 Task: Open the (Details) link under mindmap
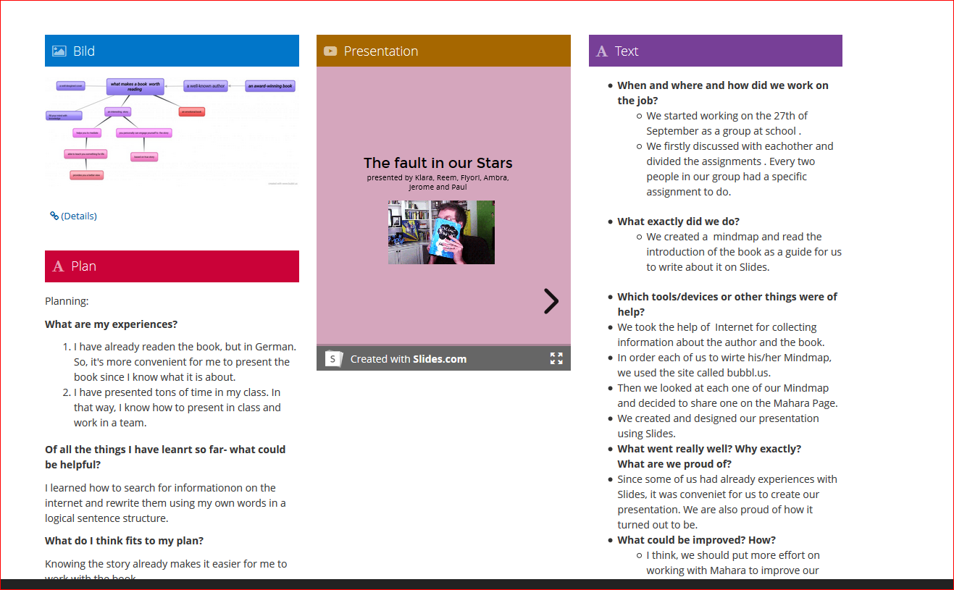click(x=79, y=216)
